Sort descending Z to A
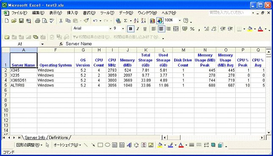The image size is (273, 156). coord(143,21)
